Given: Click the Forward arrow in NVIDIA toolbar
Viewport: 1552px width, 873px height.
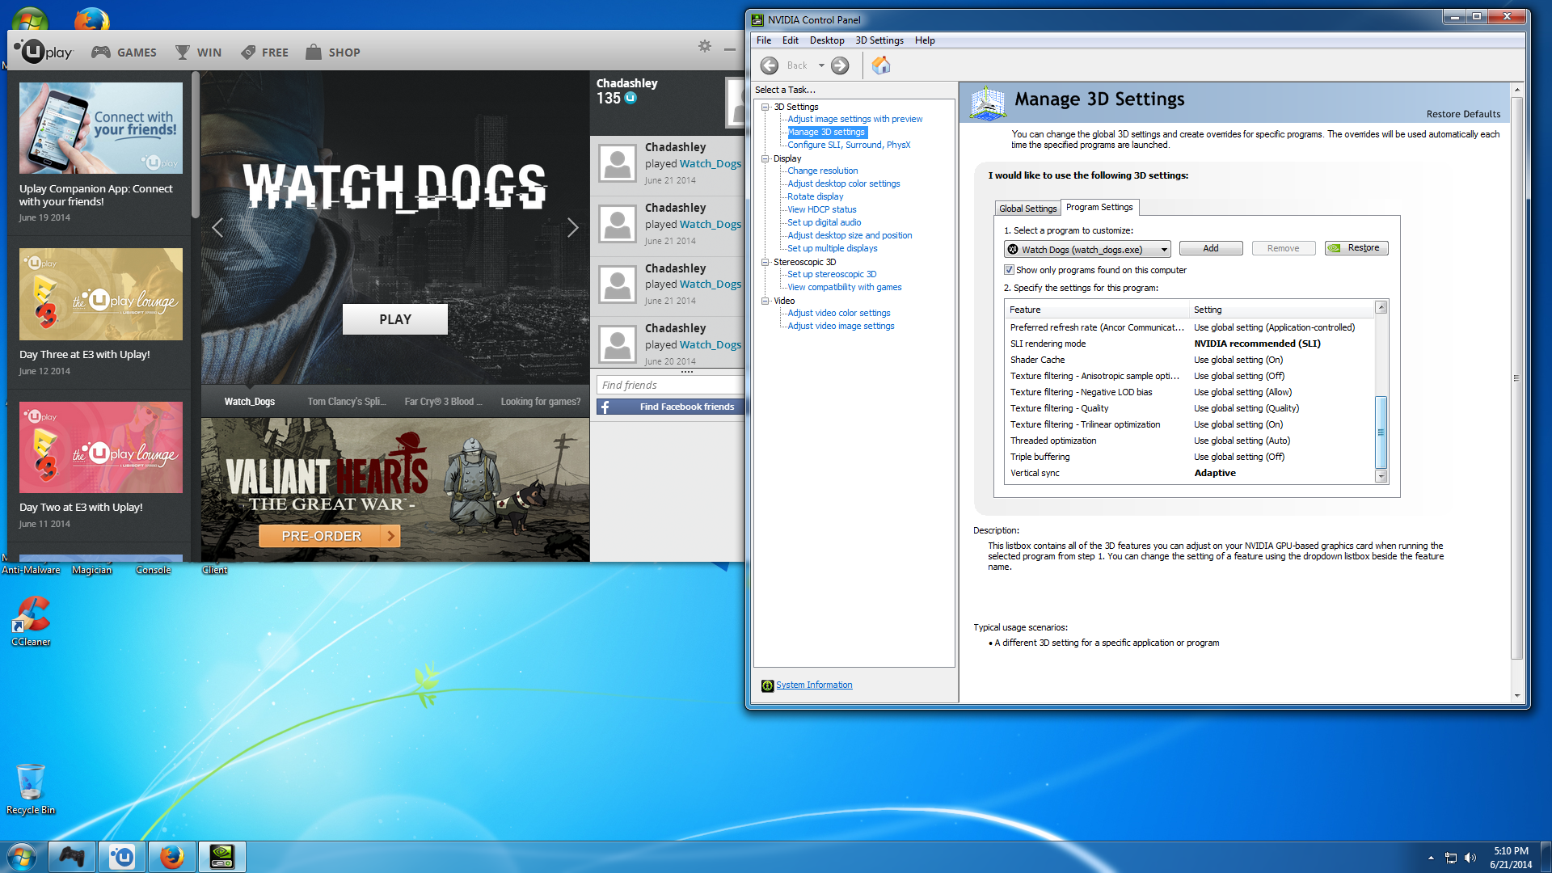Looking at the screenshot, I should pyautogui.click(x=840, y=65).
